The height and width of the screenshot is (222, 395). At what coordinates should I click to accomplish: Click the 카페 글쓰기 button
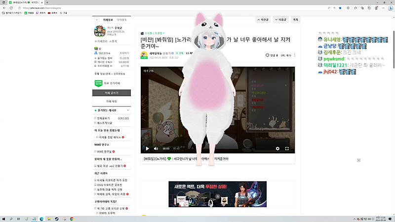(112, 93)
